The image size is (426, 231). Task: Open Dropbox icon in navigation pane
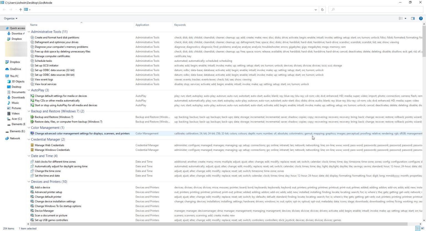tap(7, 62)
